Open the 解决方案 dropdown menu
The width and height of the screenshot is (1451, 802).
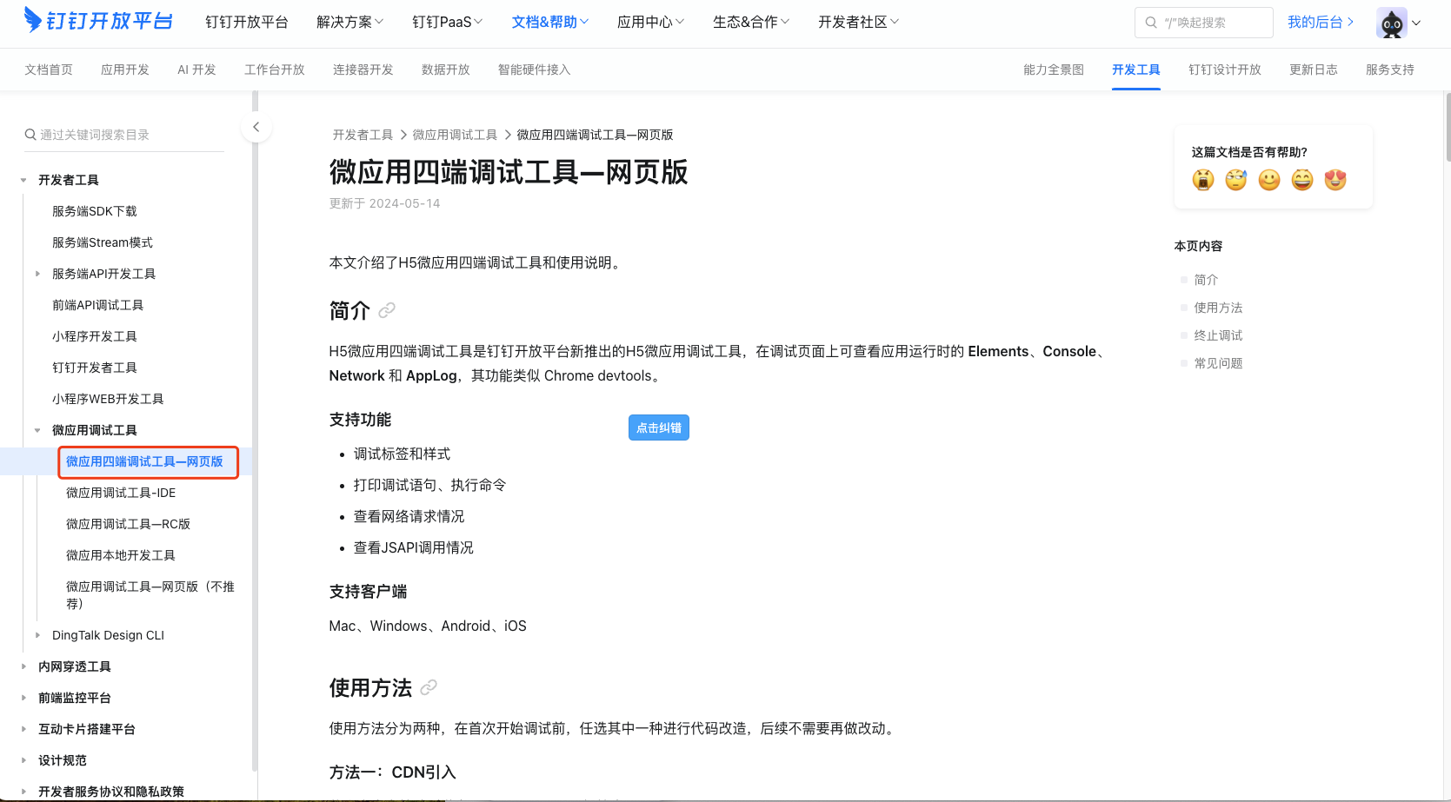pyautogui.click(x=349, y=22)
